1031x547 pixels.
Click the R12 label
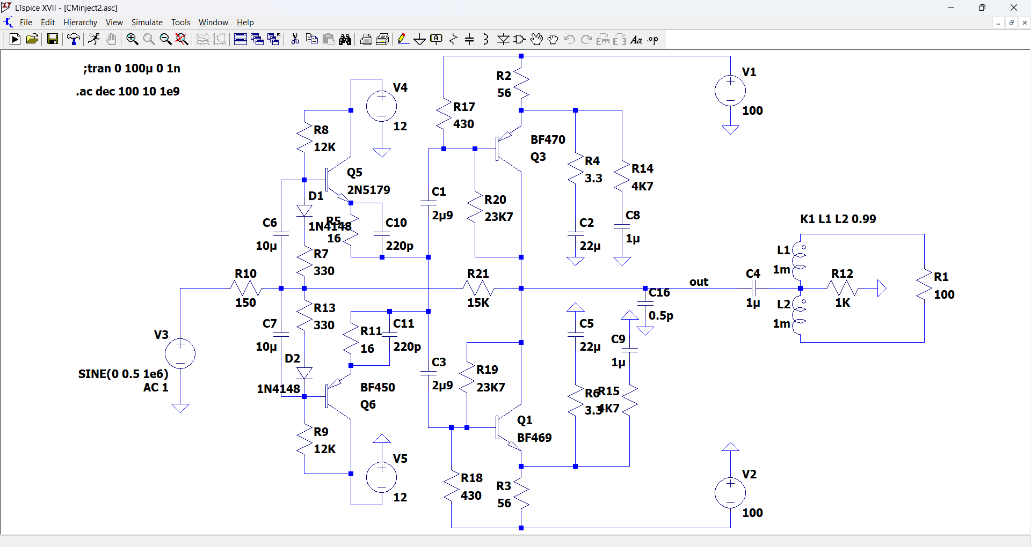[x=842, y=273]
